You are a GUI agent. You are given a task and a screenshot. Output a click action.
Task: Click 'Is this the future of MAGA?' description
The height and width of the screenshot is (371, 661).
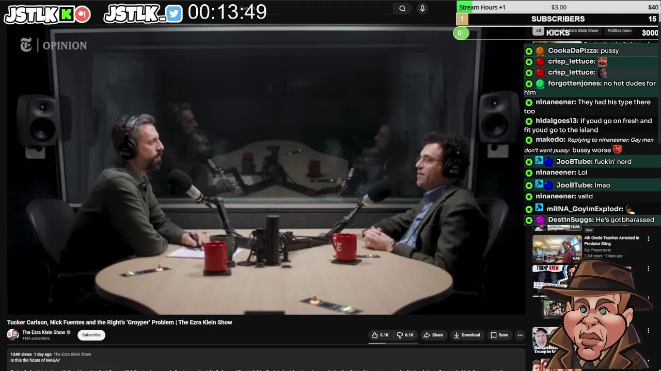35,360
